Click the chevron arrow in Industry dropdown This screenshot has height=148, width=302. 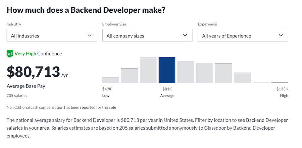tap(90, 35)
